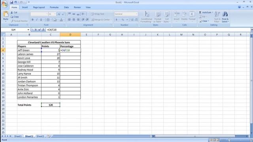The width and height of the screenshot is (253, 142).
Task: Open the font size dropdown
Action: click(x=55, y=14)
